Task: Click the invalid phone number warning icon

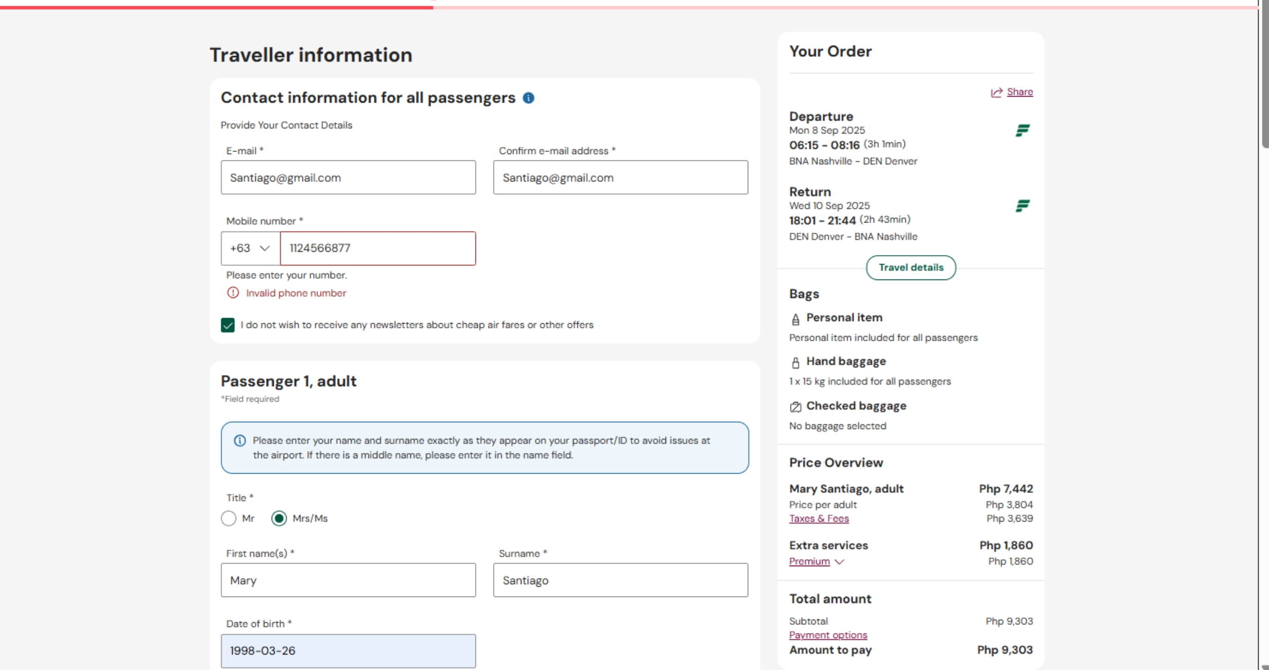Action: click(233, 293)
